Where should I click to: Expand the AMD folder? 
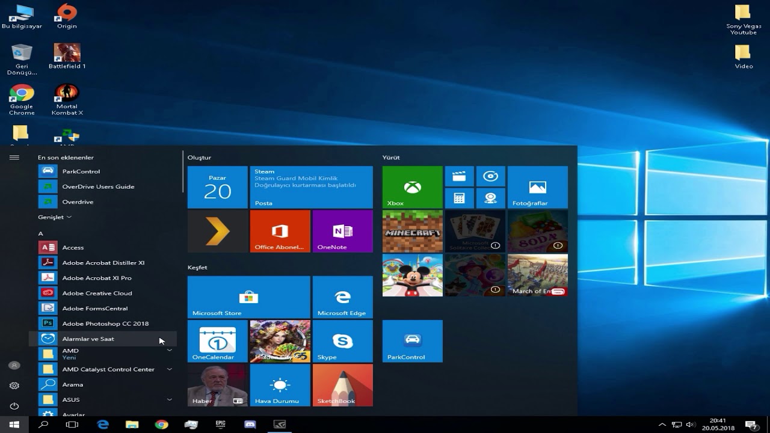pos(103,354)
